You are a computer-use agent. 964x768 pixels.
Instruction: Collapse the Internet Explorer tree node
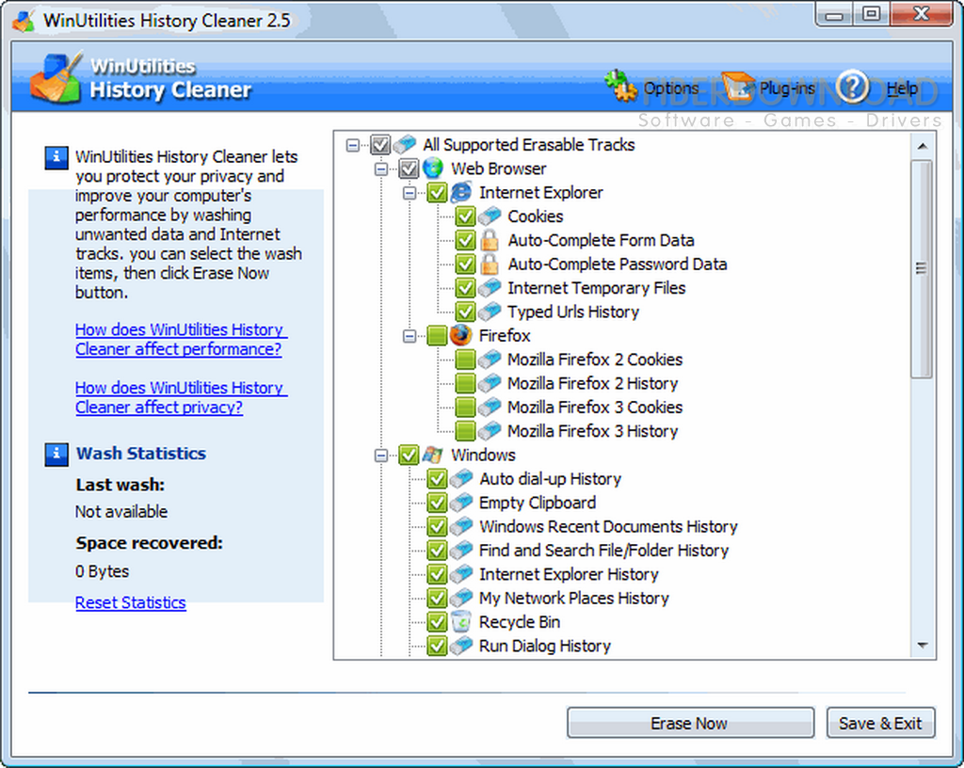(x=410, y=193)
